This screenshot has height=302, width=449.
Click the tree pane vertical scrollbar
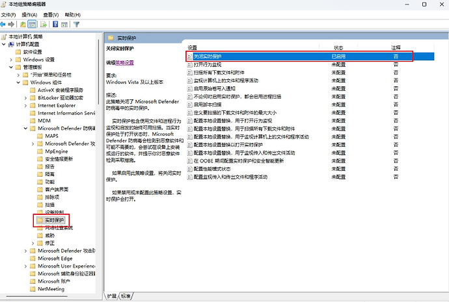98,72
